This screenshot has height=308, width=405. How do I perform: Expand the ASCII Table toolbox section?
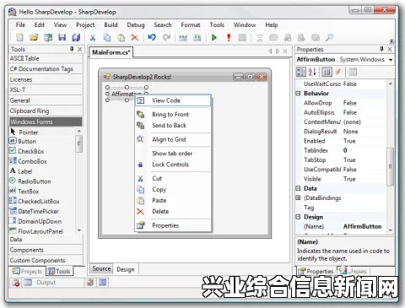pos(46,58)
